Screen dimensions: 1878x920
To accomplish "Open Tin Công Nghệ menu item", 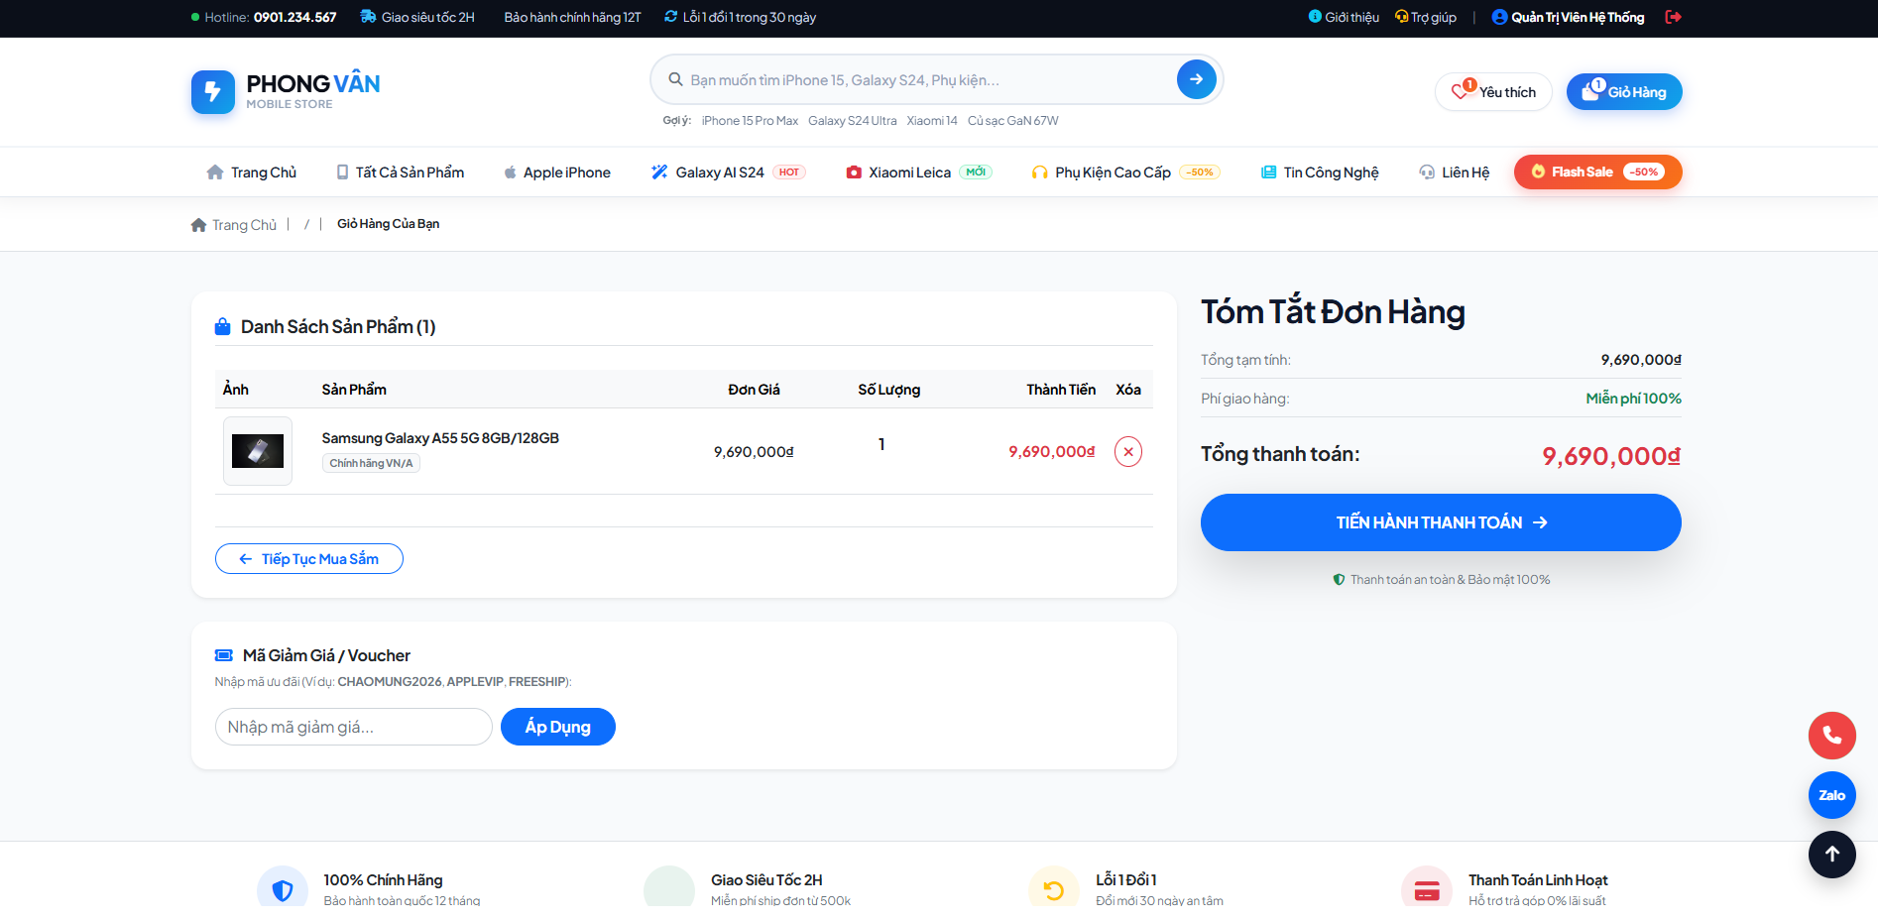I will coord(1320,172).
